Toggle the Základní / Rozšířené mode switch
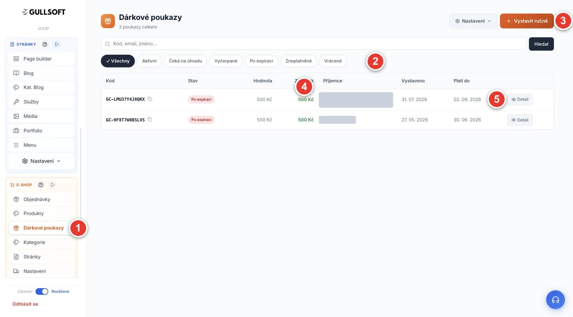 42,292
